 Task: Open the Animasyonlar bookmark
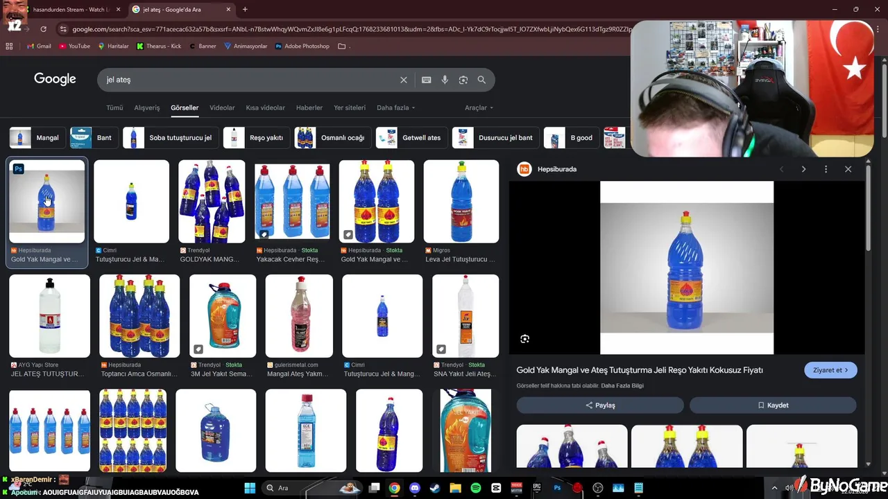point(246,46)
